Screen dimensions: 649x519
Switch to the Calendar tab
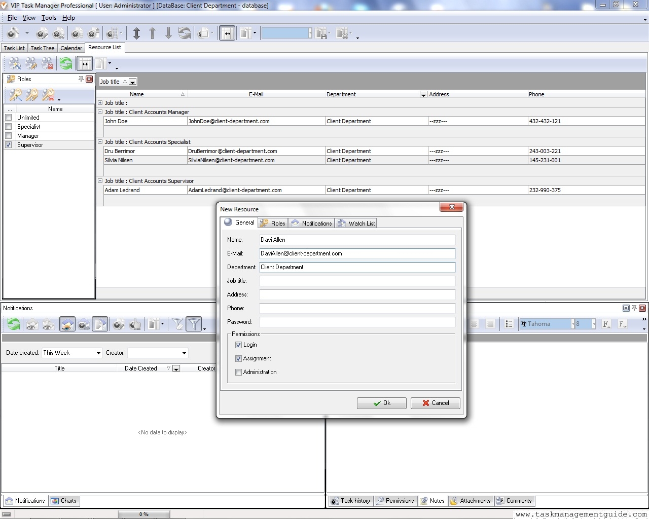click(71, 48)
